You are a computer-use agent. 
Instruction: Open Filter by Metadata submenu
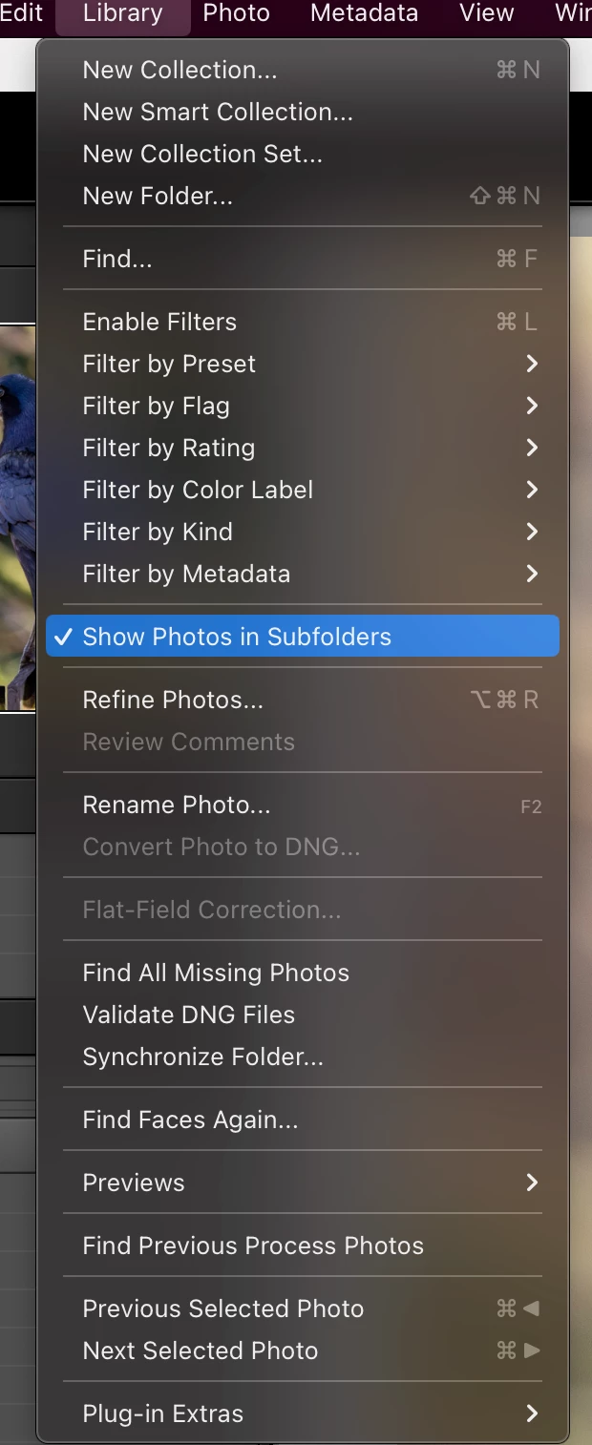point(302,574)
